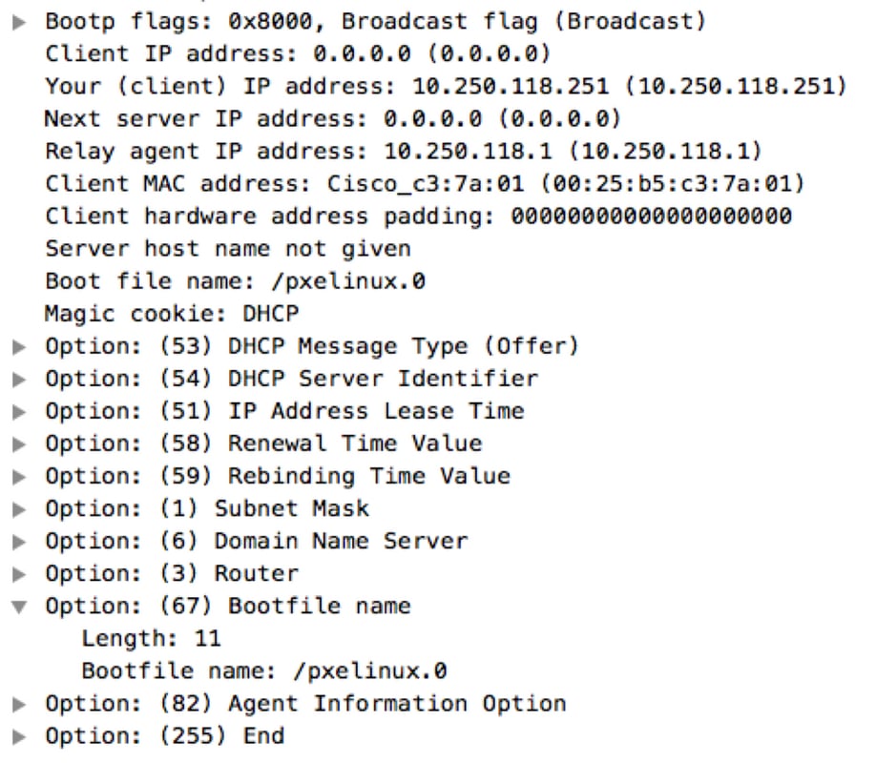This screenshot has width=876, height=763.
Task: Expand Option 255 End
Action: 19,736
